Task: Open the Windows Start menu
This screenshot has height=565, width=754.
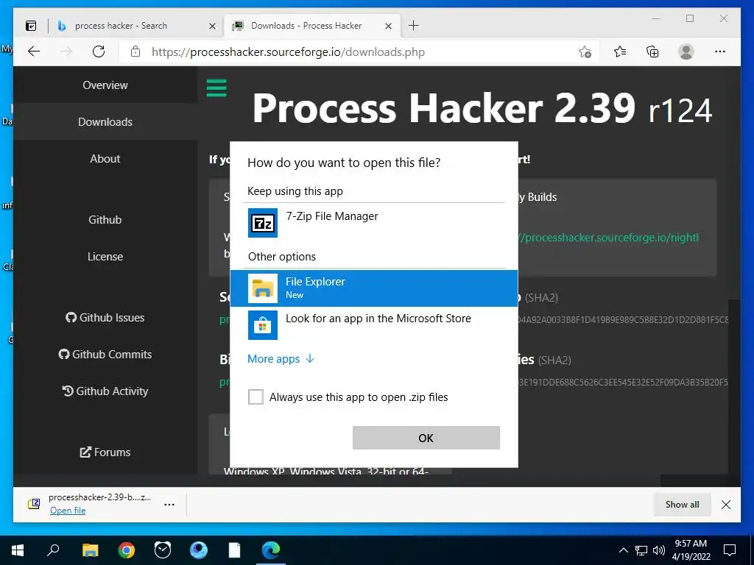Action: (18, 550)
